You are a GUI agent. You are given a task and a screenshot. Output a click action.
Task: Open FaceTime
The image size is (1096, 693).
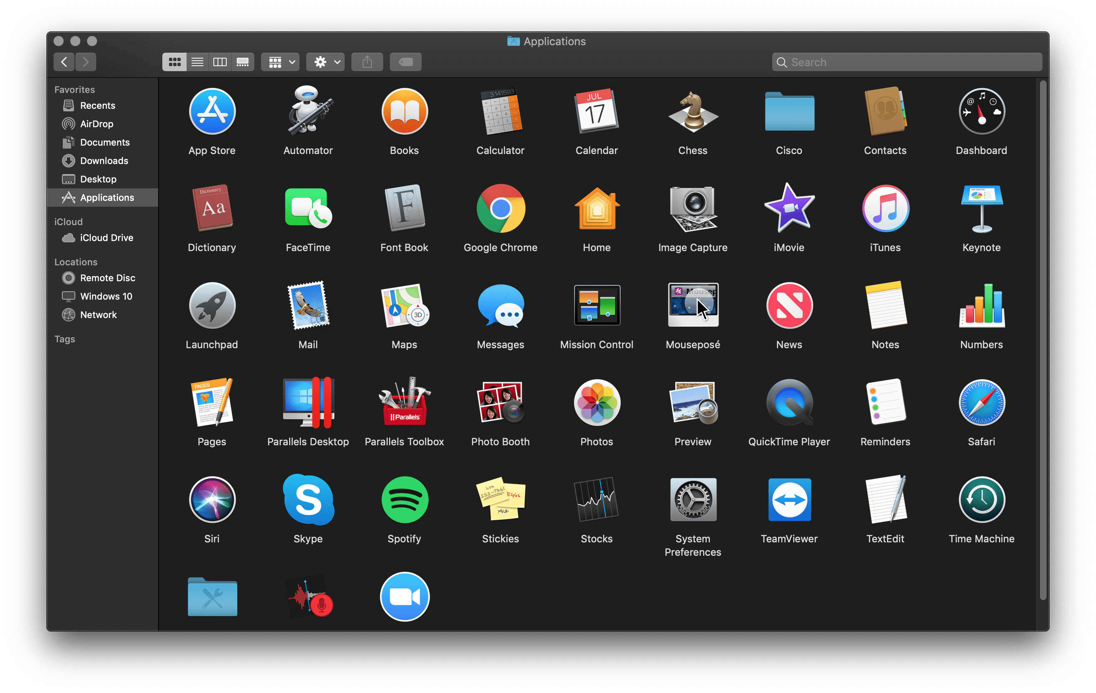click(x=308, y=209)
